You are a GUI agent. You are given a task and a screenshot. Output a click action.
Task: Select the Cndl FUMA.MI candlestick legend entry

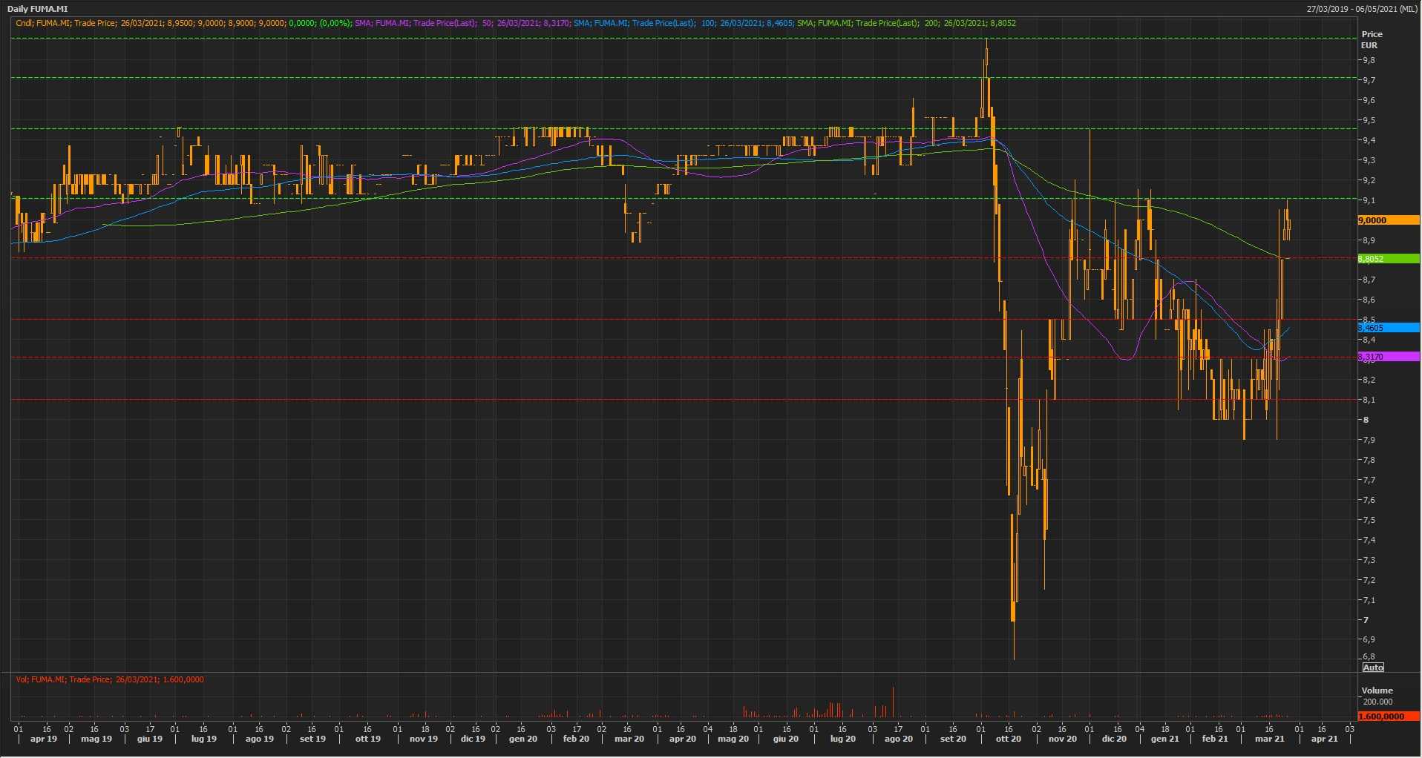pyautogui.click(x=183, y=23)
